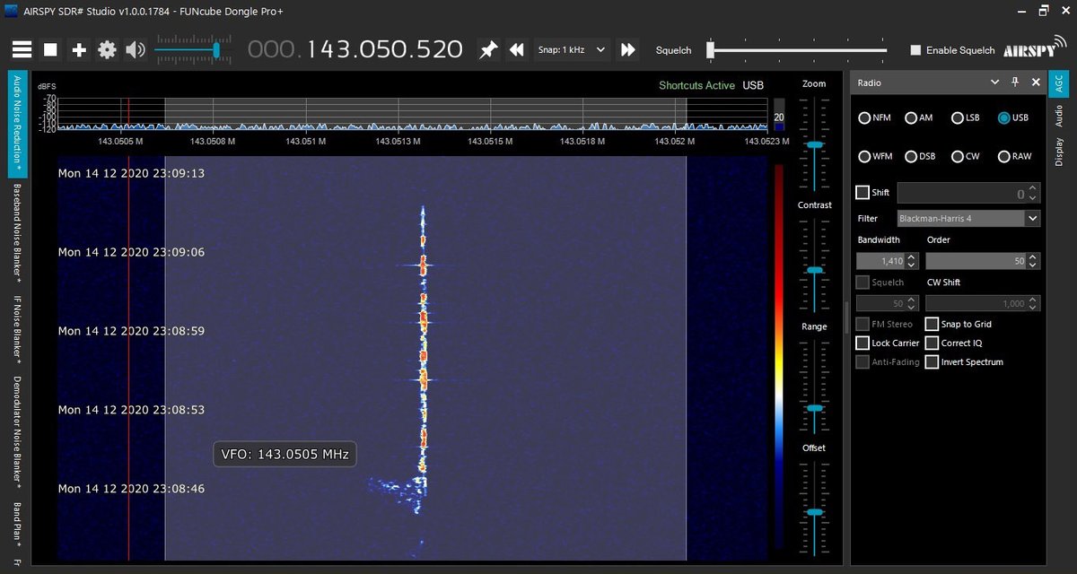1077x574 pixels.
Task: Select WFM demodulation mode
Action: [876, 156]
